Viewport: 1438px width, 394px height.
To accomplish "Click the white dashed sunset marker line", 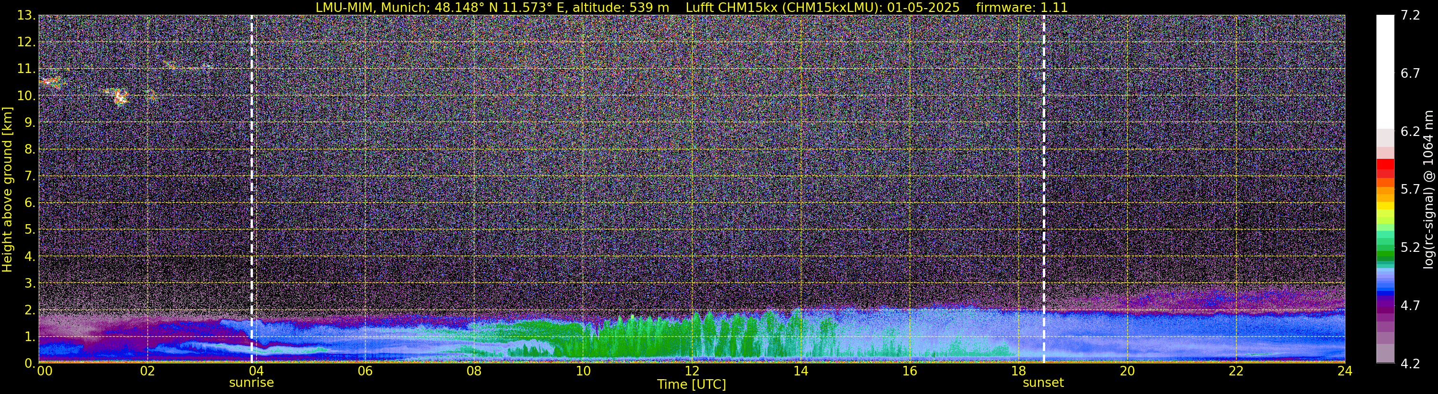I will click(x=1043, y=189).
